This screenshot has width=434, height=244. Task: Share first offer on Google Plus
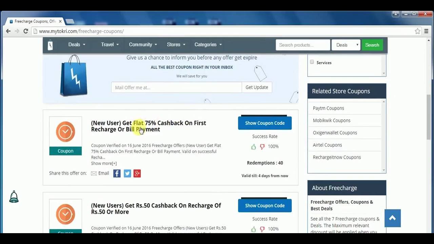(137, 174)
